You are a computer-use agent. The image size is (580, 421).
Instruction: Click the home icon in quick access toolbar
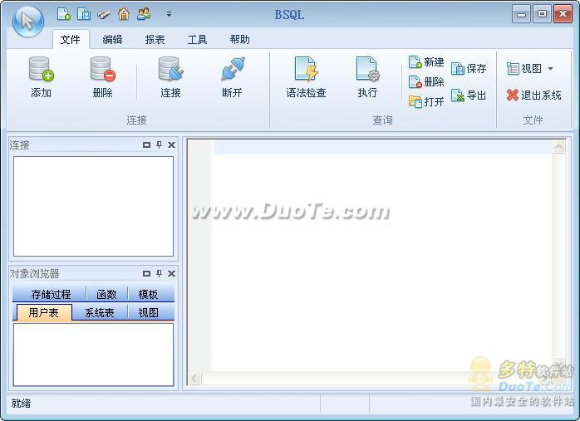124,14
